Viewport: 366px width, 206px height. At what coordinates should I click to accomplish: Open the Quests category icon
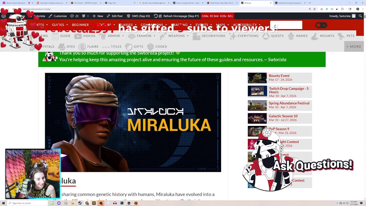pyautogui.click(x=273, y=36)
